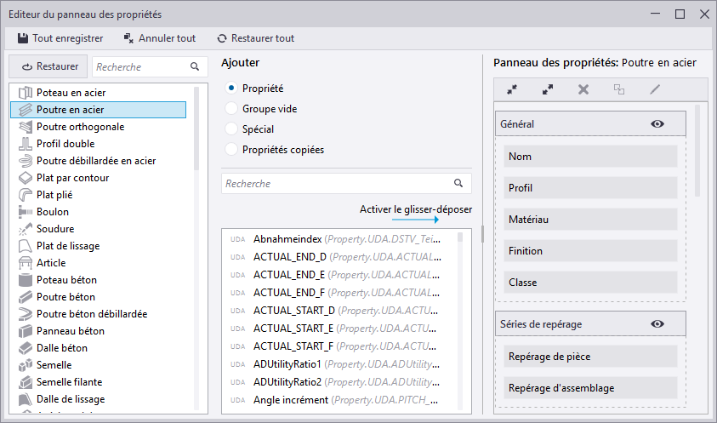Screen dimensions: 717x423
Task: Toggle visibility of Général group
Action: point(657,124)
